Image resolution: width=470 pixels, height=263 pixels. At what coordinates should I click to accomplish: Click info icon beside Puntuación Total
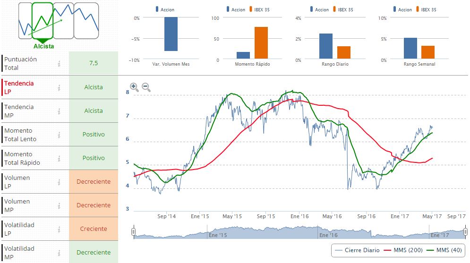[59, 64]
